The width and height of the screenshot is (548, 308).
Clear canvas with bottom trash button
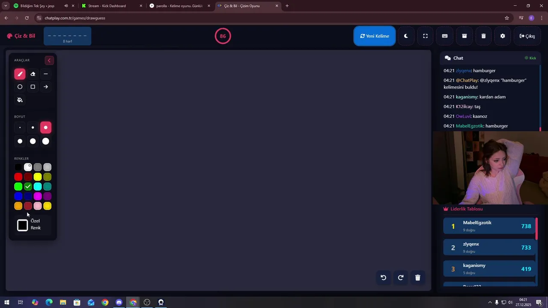(x=418, y=278)
